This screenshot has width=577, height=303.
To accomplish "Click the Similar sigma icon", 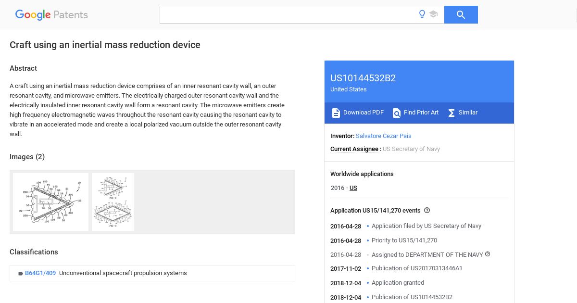I will pyautogui.click(x=452, y=113).
